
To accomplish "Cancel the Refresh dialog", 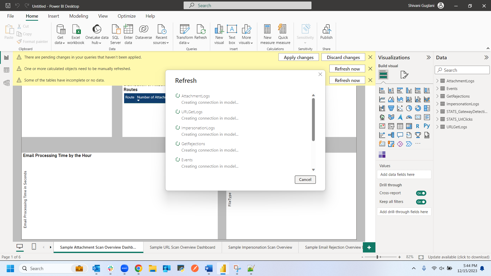I will click(x=305, y=180).
